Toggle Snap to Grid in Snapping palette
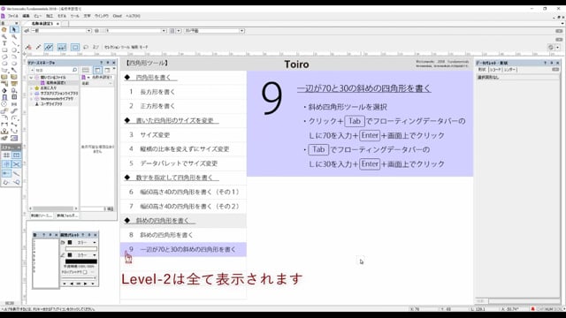Viewport: 566px width, 318px height. (6, 155)
